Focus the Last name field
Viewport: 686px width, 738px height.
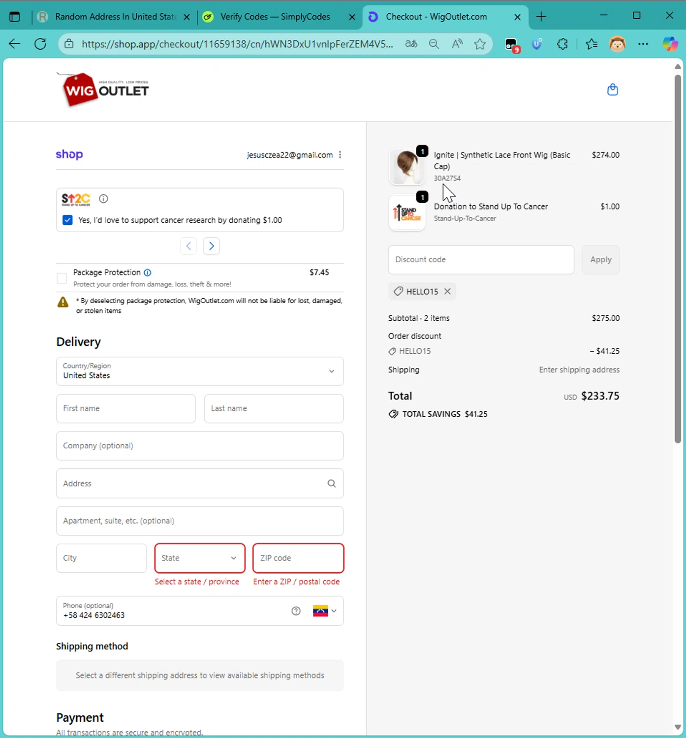tap(274, 408)
